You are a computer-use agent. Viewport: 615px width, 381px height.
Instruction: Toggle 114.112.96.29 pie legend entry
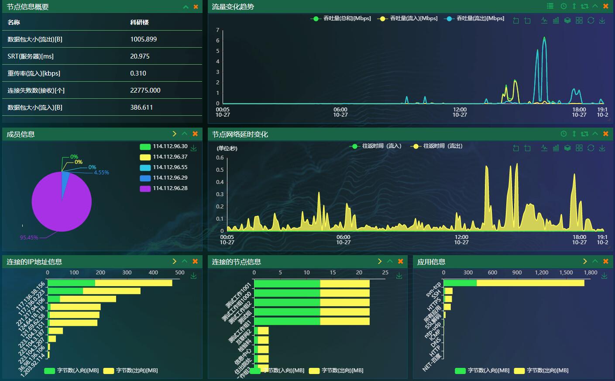[164, 178]
